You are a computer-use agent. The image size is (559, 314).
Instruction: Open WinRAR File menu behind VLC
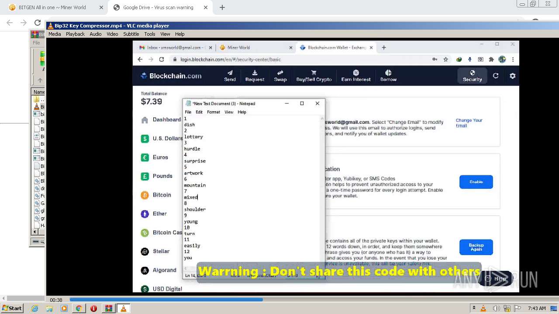click(36, 43)
